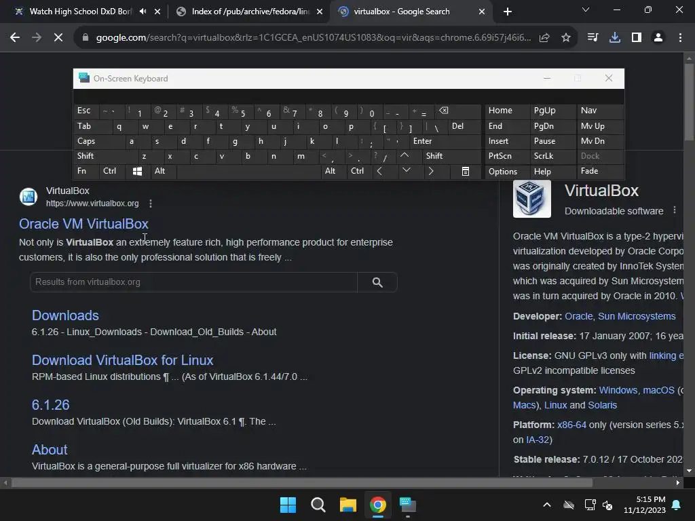Open the Oracle VM VirtualBox result
Viewport: 695px width, 521px height.
[83, 224]
